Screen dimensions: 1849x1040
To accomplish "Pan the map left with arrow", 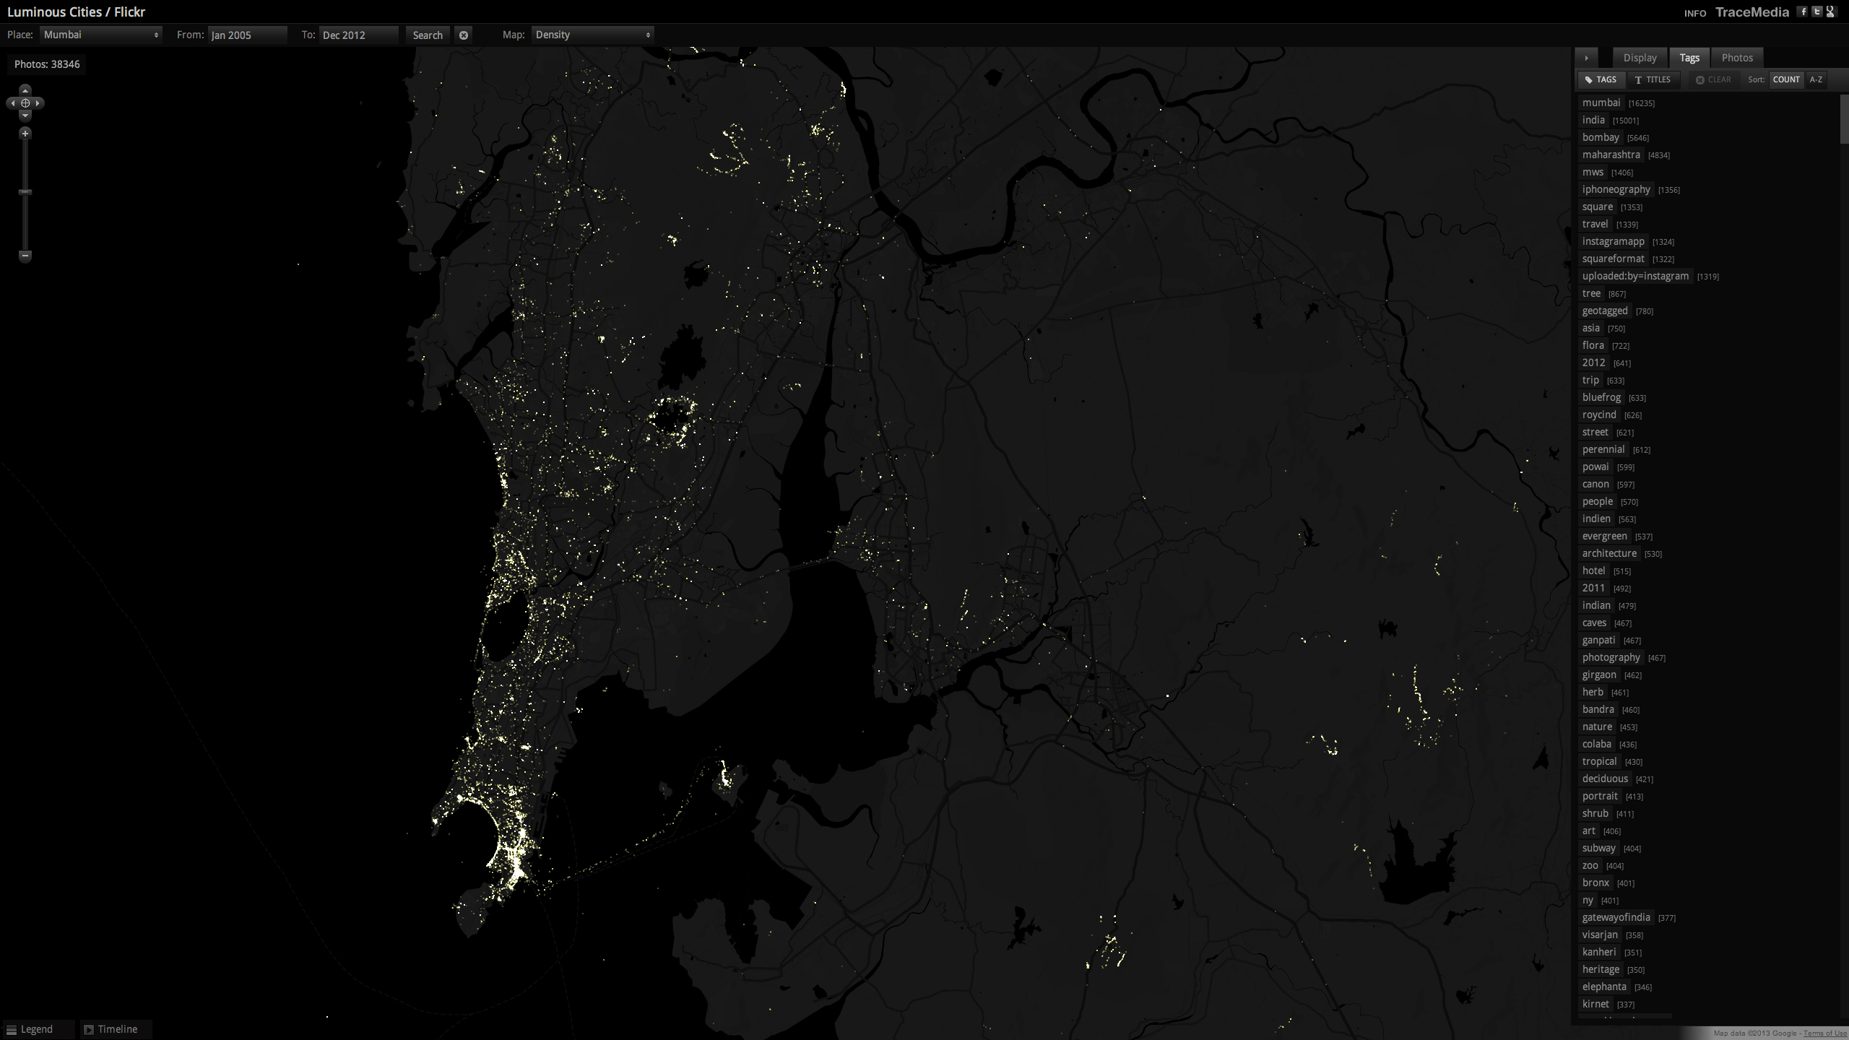I will pyautogui.click(x=12, y=103).
